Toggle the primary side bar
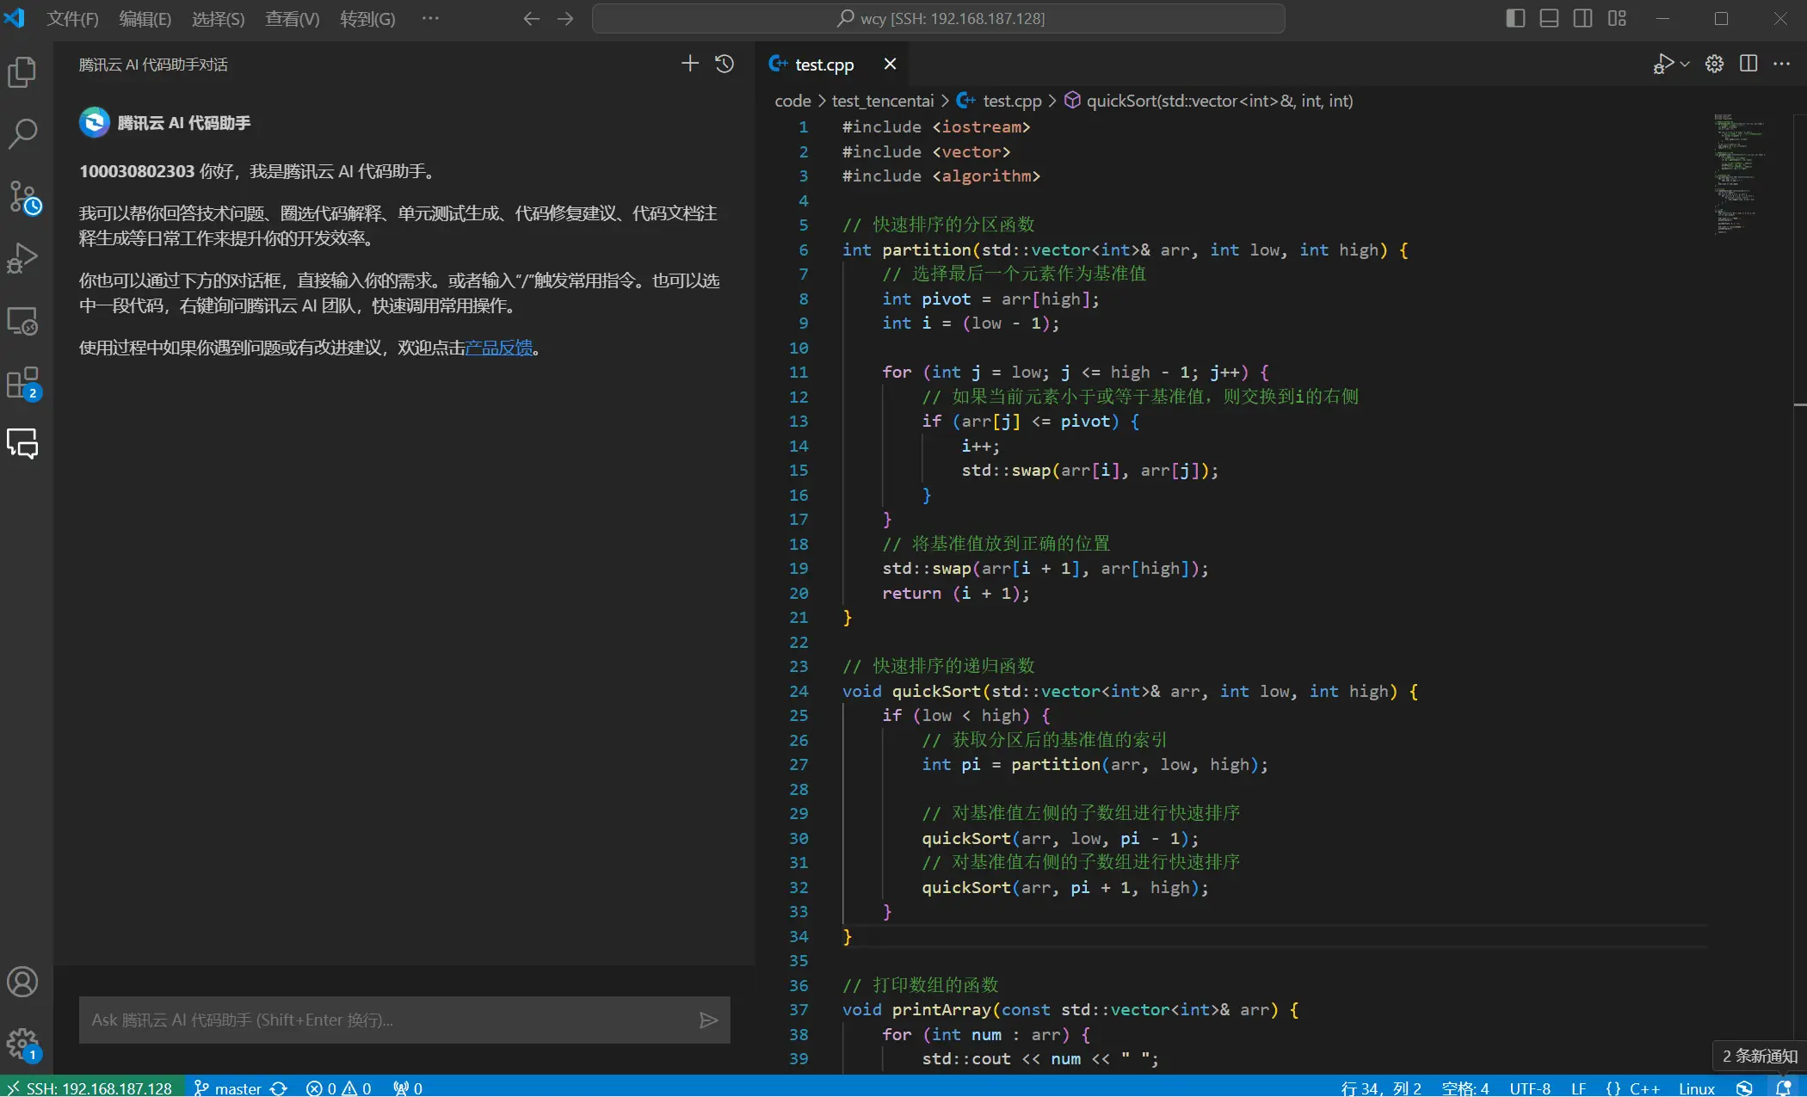Screen dimensions: 1807x1097 tap(1516, 19)
